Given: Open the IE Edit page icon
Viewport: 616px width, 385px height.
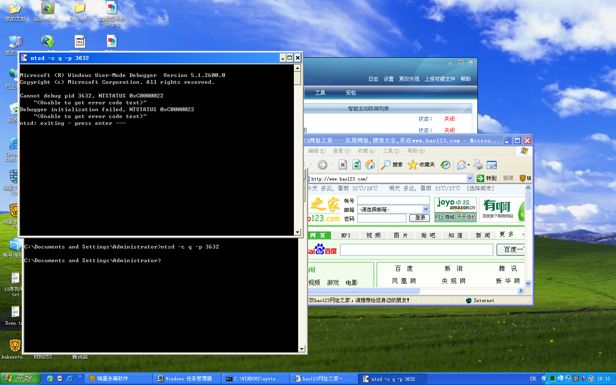Looking at the screenshot, I should (x=492, y=165).
